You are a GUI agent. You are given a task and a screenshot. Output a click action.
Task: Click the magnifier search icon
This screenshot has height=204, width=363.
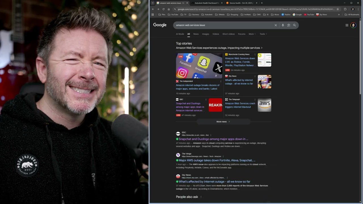294,25
